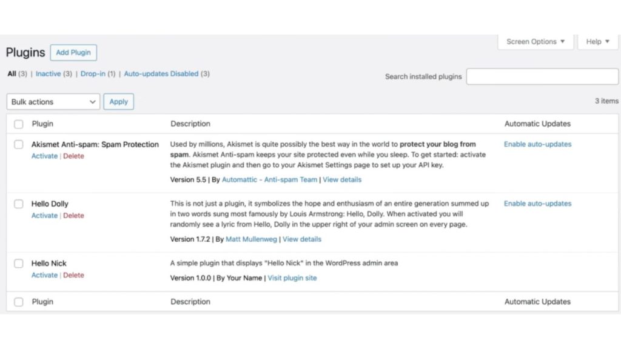Toggle the select-all checkbox in table header

coord(19,124)
